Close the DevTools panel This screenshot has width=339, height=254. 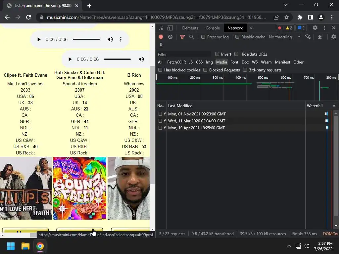coord(334,28)
